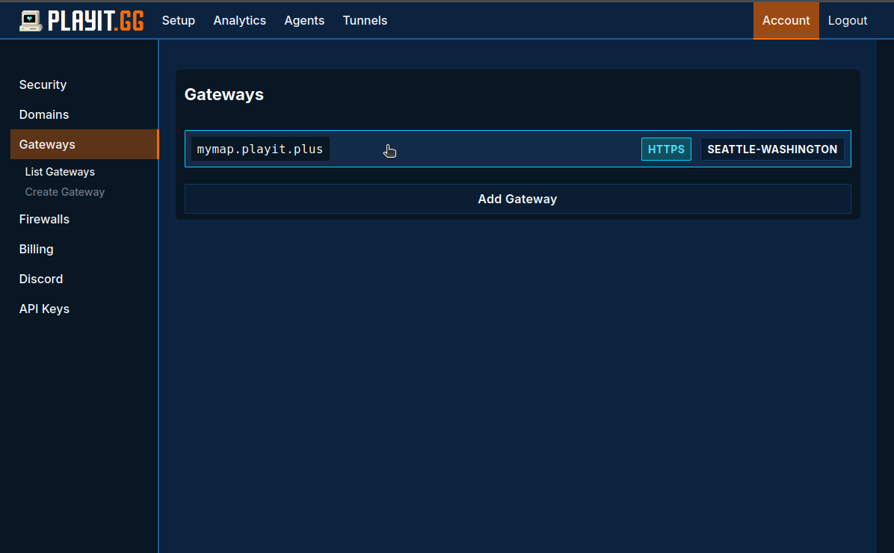Select Security in the sidebar

(x=43, y=84)
